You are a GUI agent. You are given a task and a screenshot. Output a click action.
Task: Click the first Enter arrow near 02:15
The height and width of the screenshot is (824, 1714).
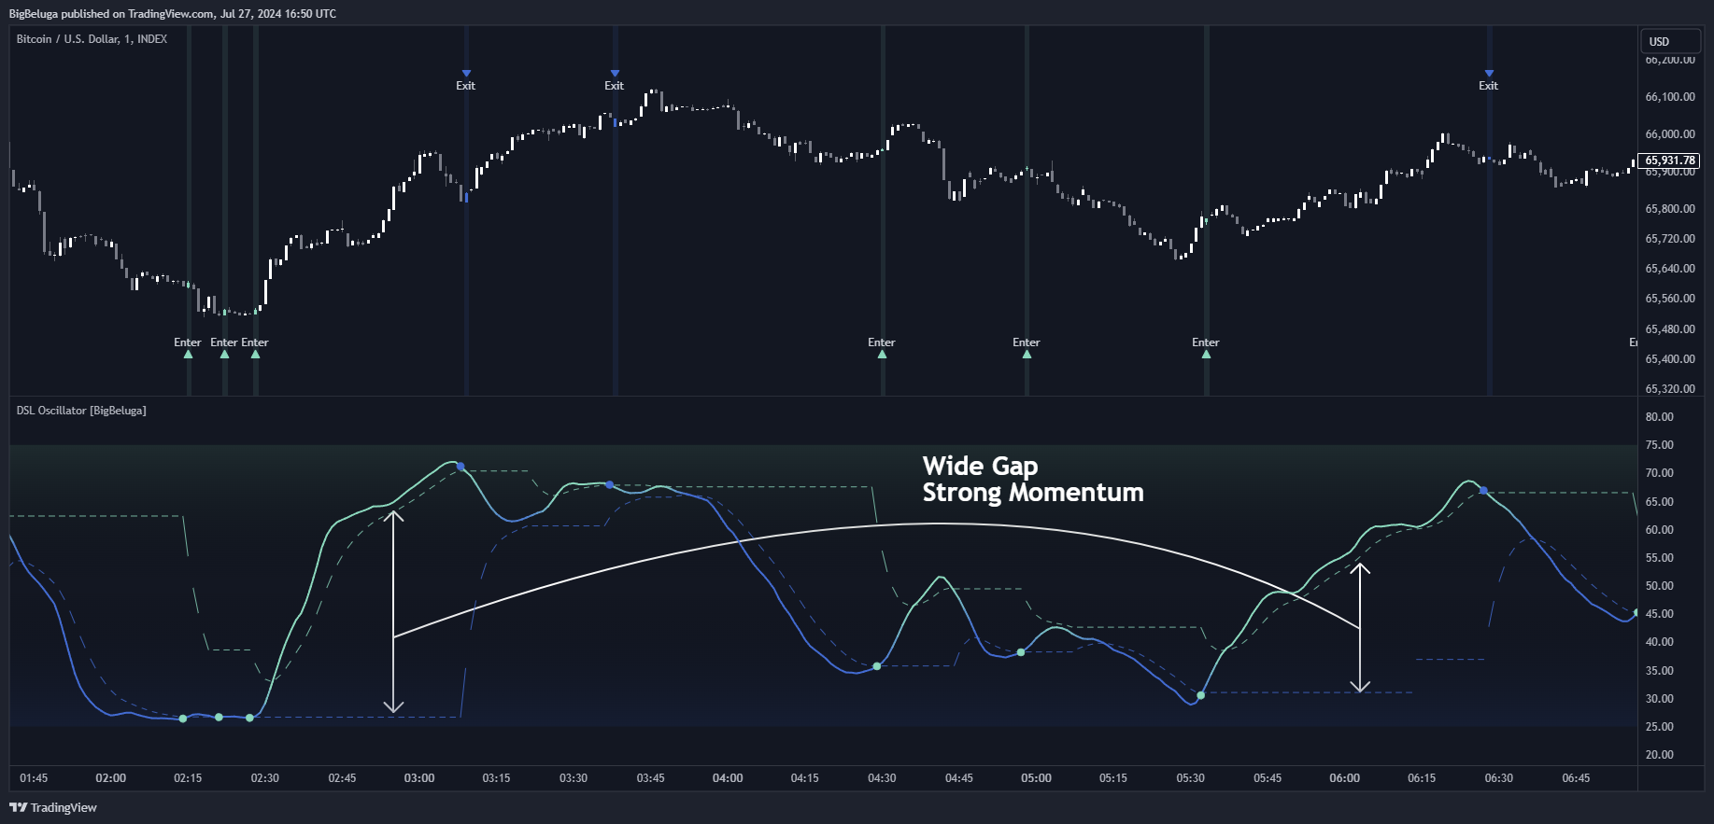click(x=188, y=347)
